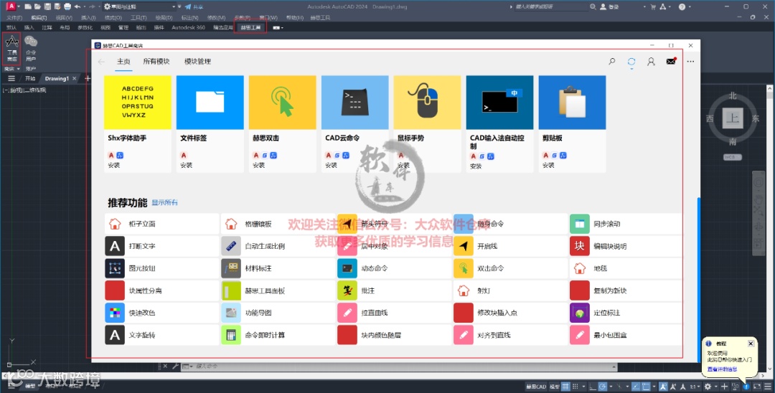The height and width of the screenshot is (393, 775).
Task: Expand the 草图与注释 workspace dropdown
Action: (173, 7)
